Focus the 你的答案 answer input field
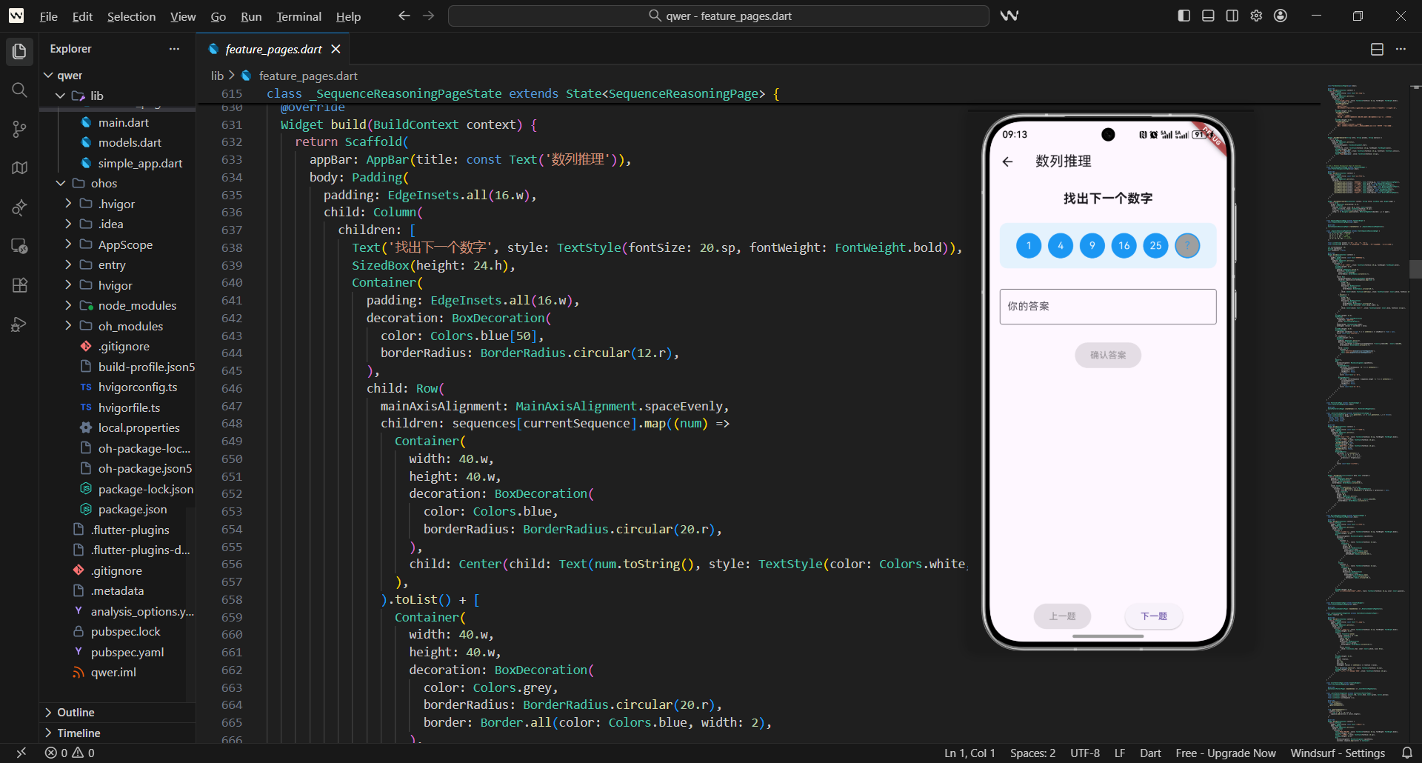The height and width of the screenshot is (763, 1422). tap(1107, 306)
